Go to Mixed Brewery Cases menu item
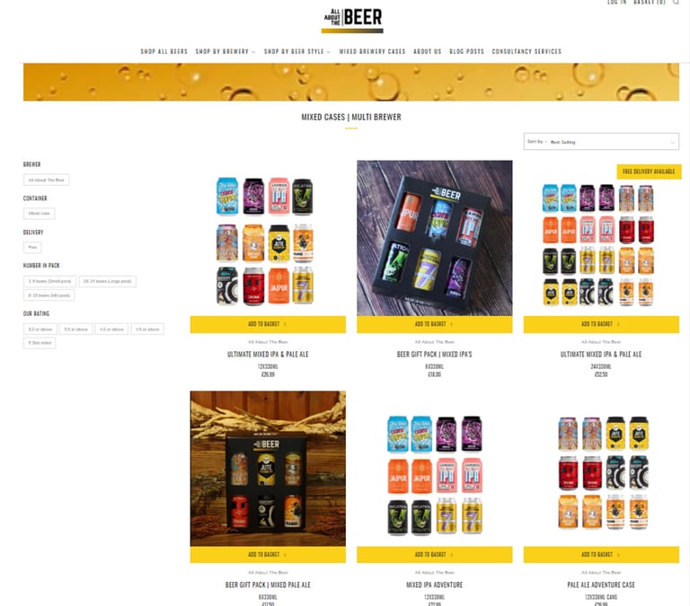 click(x=372, y=51)
